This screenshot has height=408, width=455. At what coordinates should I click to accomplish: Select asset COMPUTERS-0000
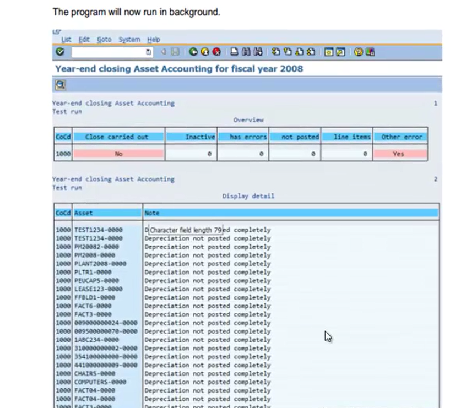100,382
